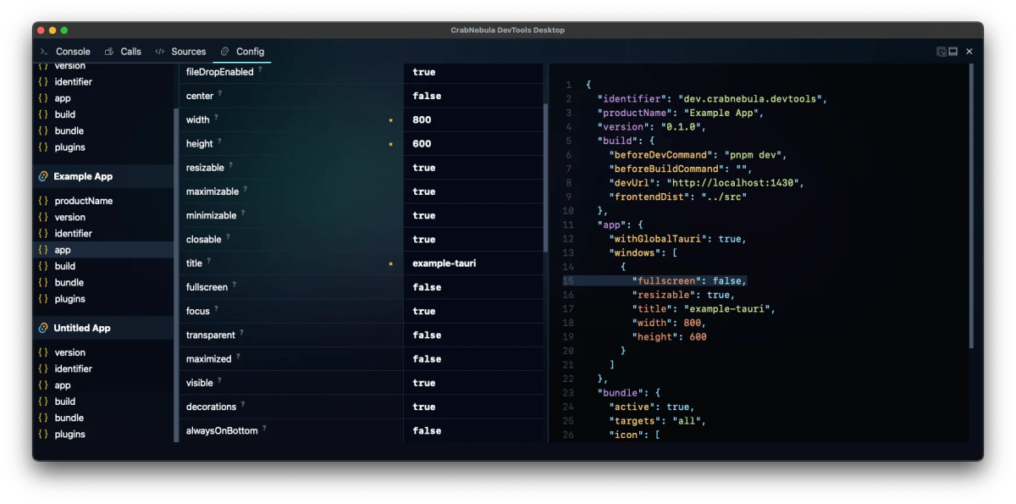Click the false value for transparent
The height and width of the screenshot is (504, 1016).
[x=427, y=335]
